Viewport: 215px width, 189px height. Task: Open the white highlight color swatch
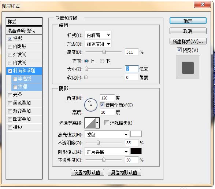136,134
